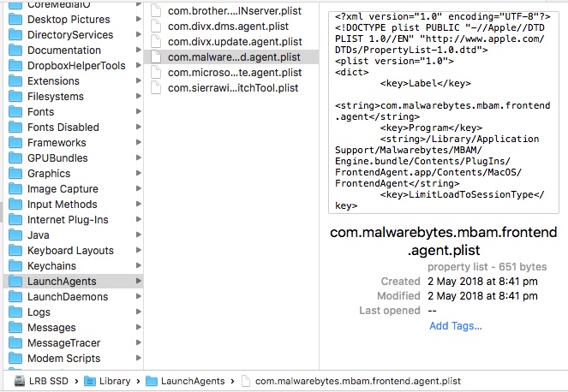Expand the Fonts Disabled folder arrow
This screenshot has height=392, width=568.
pos(139,127)
